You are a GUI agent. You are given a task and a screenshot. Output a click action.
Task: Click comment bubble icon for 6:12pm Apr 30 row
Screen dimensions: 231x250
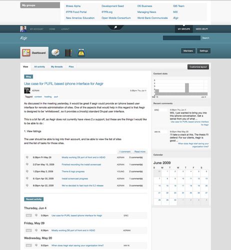point(27,178)
